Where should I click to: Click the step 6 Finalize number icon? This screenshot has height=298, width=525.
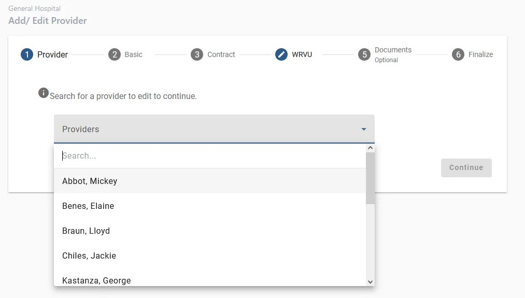[x=458, y=54]
